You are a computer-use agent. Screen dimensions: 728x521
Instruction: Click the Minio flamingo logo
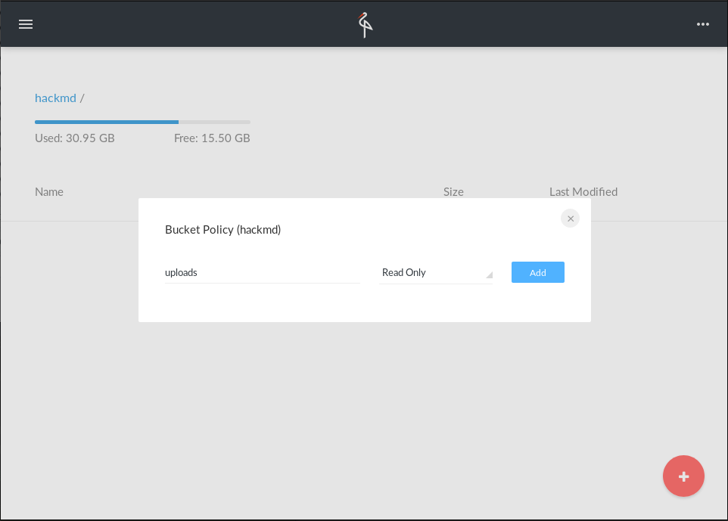point(365,24)
